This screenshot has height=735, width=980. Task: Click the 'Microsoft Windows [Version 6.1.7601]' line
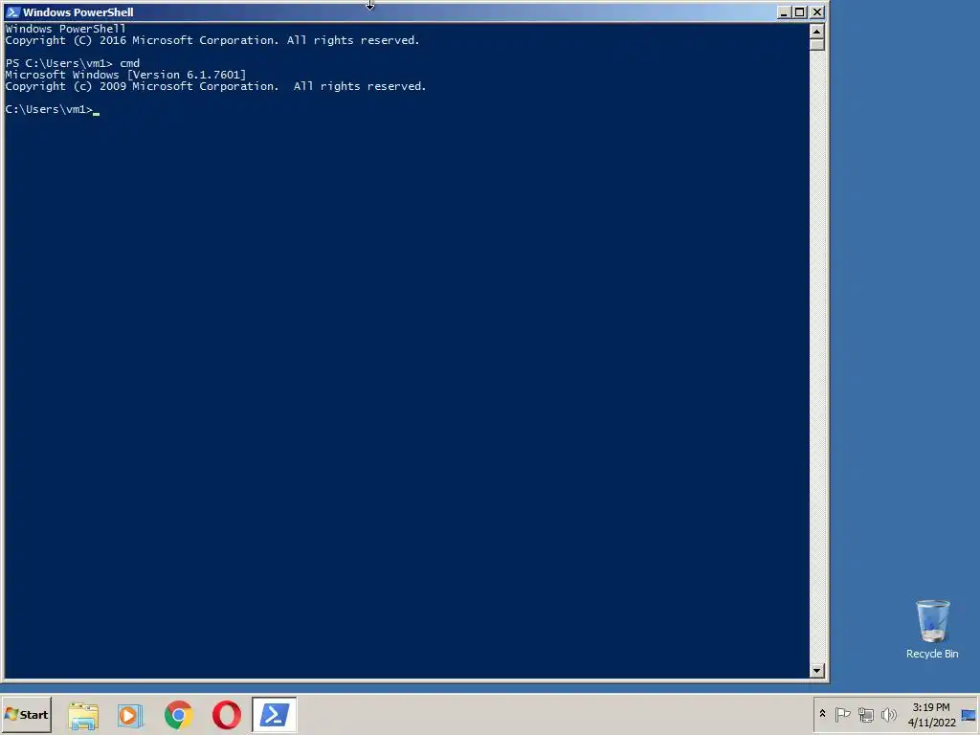click(125, 75)
